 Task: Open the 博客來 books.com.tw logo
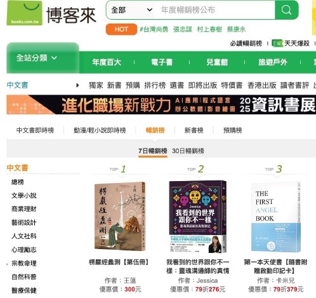(x=51, y=13)
